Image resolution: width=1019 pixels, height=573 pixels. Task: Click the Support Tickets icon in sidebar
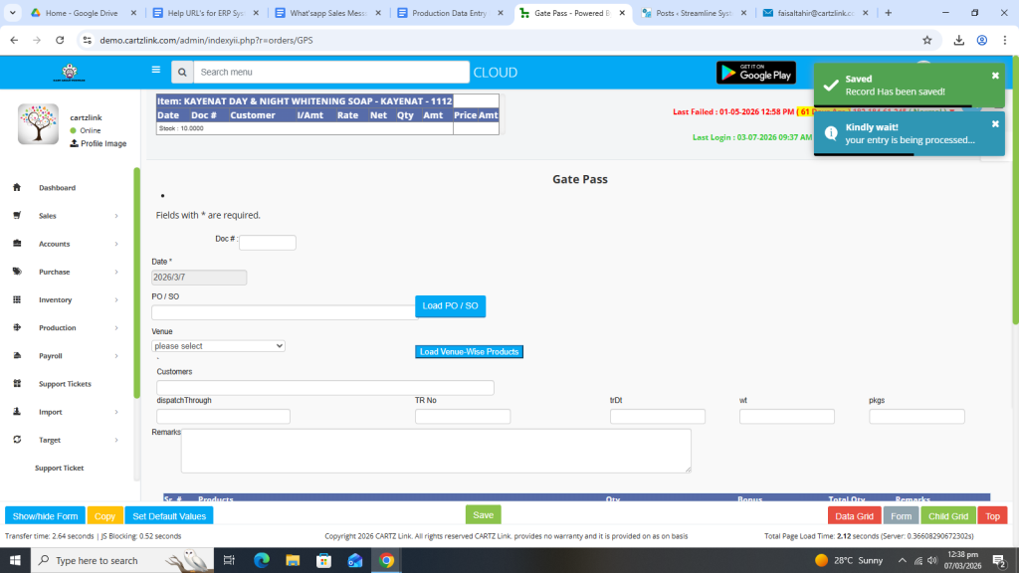(17, 384)
